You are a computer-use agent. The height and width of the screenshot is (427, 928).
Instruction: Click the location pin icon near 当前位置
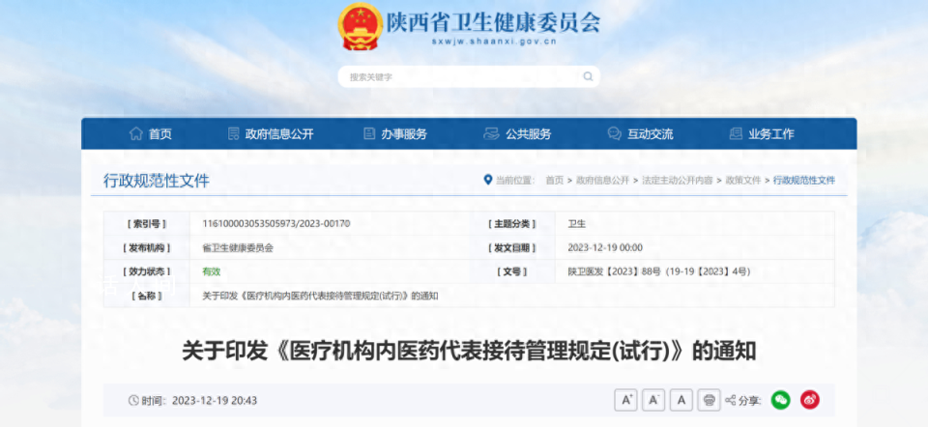[487, 180]
